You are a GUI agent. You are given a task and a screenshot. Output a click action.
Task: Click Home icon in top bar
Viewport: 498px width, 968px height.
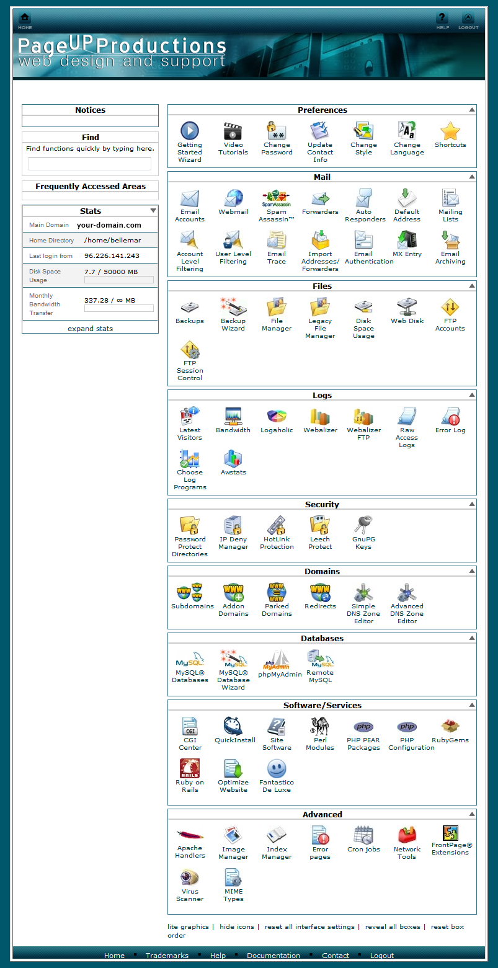point(25,20)
